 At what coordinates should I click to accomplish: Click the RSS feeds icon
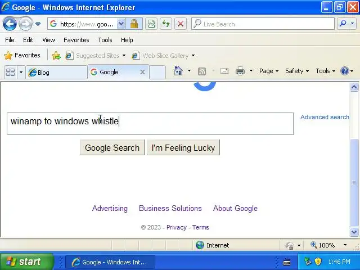tap(202, 71)
